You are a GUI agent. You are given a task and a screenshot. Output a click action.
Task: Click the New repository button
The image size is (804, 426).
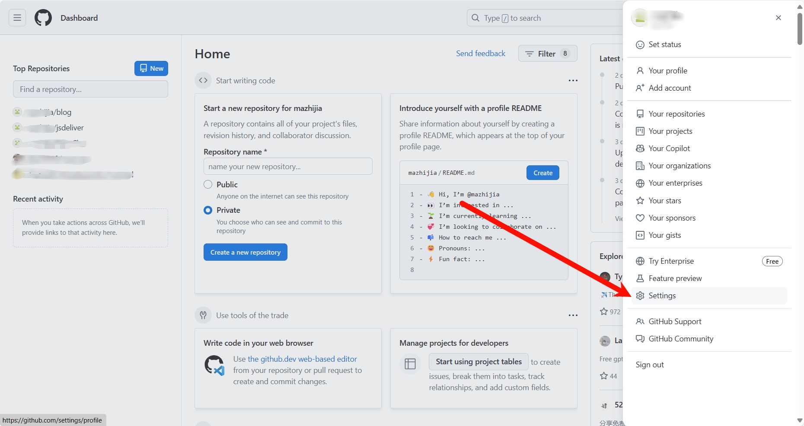pyautogui.click(x=151, y=68)
